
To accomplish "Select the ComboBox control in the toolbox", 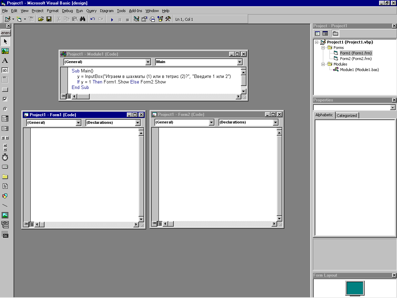I will click(x=5, y=119).
